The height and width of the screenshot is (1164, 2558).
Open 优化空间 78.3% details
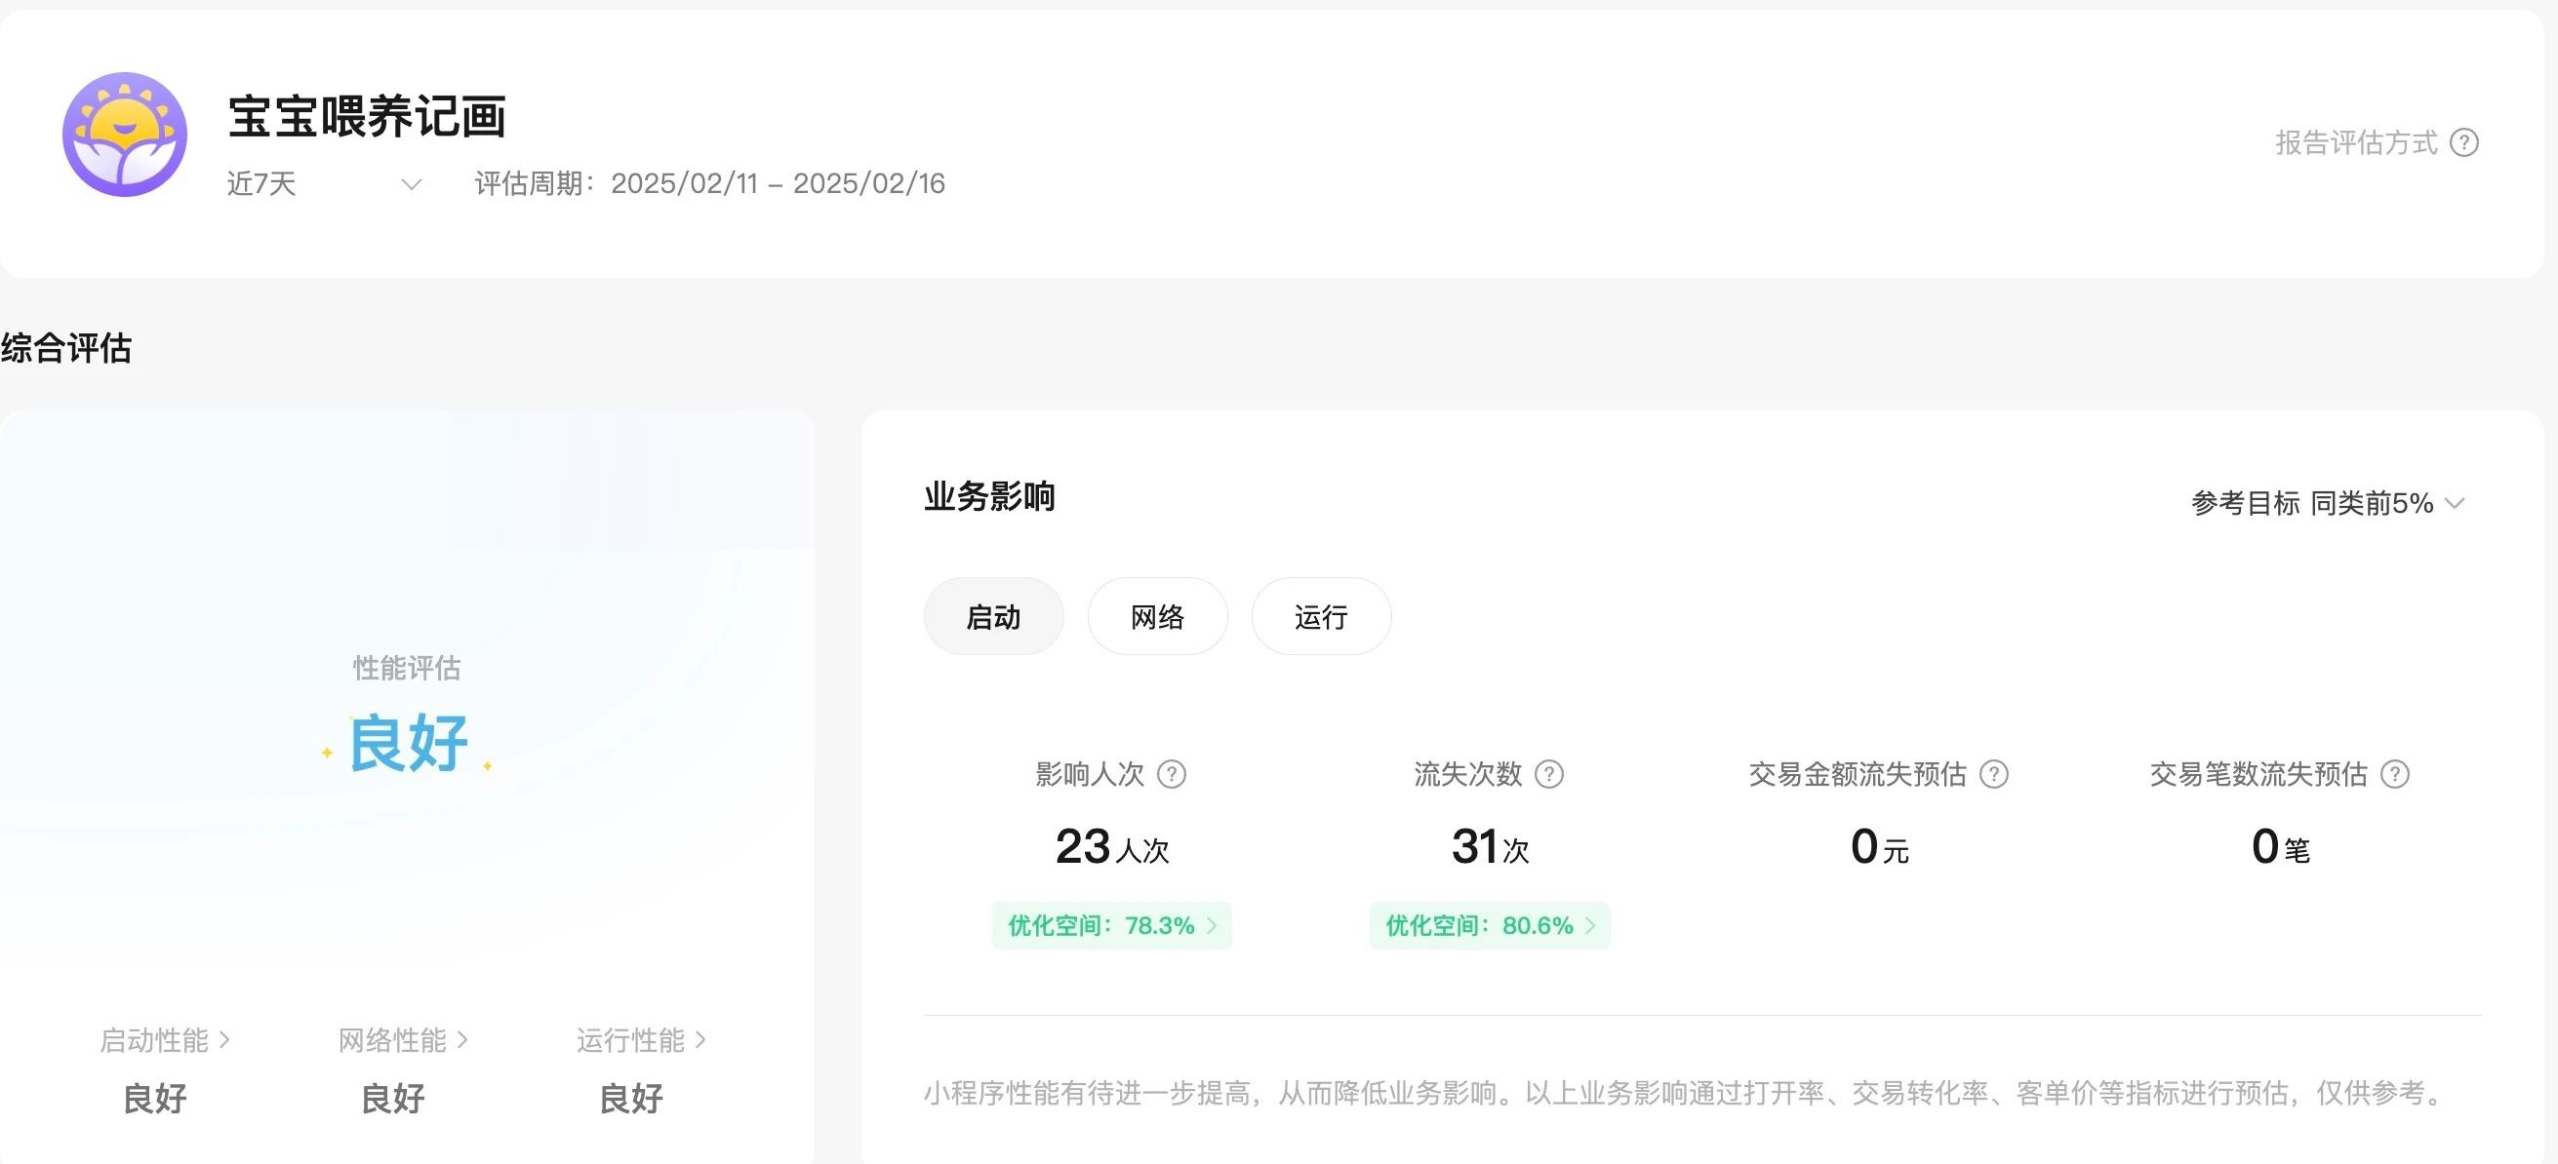point(1111,926)
